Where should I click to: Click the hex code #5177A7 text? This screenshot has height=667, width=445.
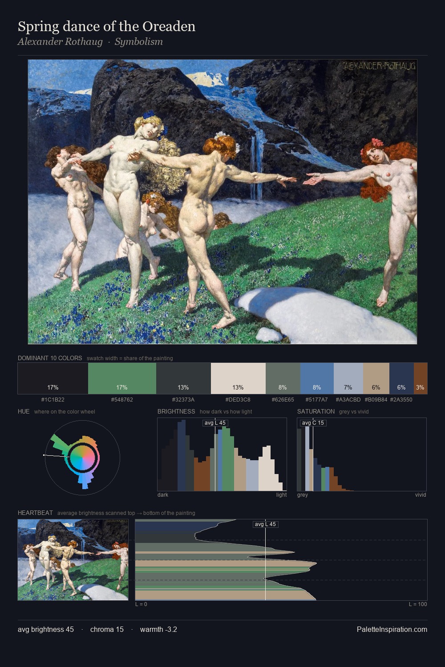tap(317, 399)
